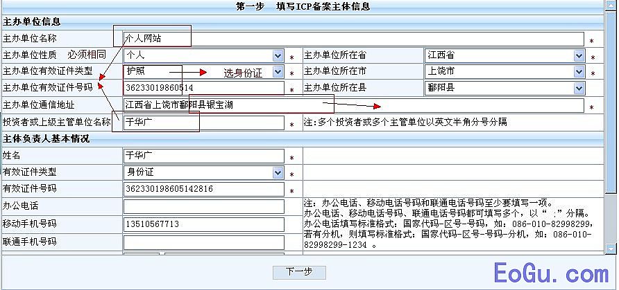This screenshot has width=619, height=290.
Task: Click the 姓名 field under 主体负责人基本情况
Action: pos(203,156)
